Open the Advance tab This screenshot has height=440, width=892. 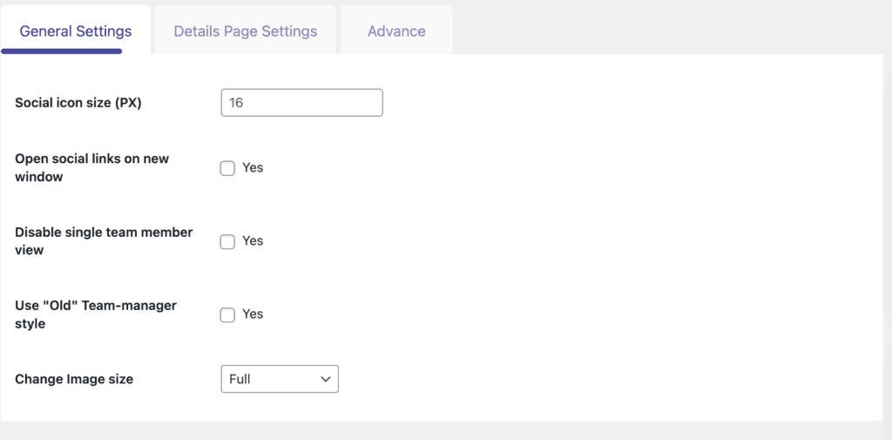396,30
